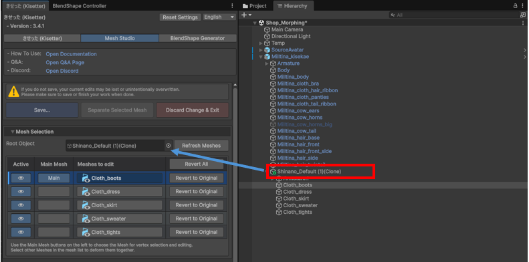
Task: Switch to the きせった (Kisetter) window tab
Action: coord(25,6)
